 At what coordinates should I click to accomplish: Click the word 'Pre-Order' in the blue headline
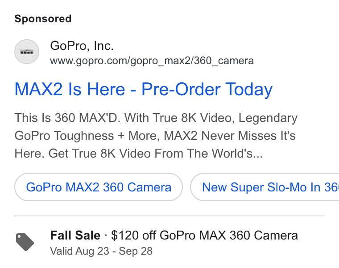(x=181, y=89)
